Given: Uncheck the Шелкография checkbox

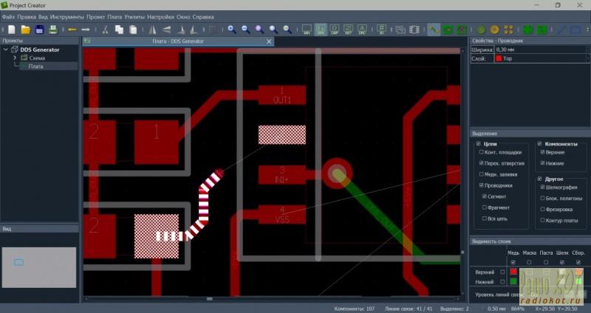Looking at the screenshot, I should tap(544, 187).
